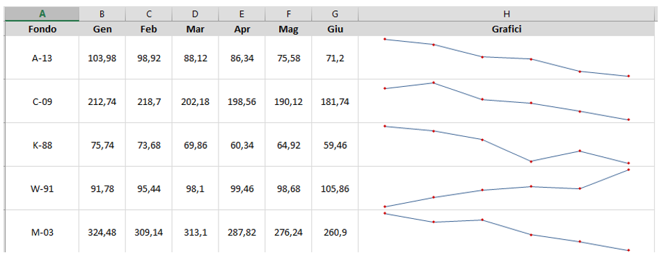The image size is (664, 262).
Task: Select cell with value 324,48
Action: tap(102, 232)
